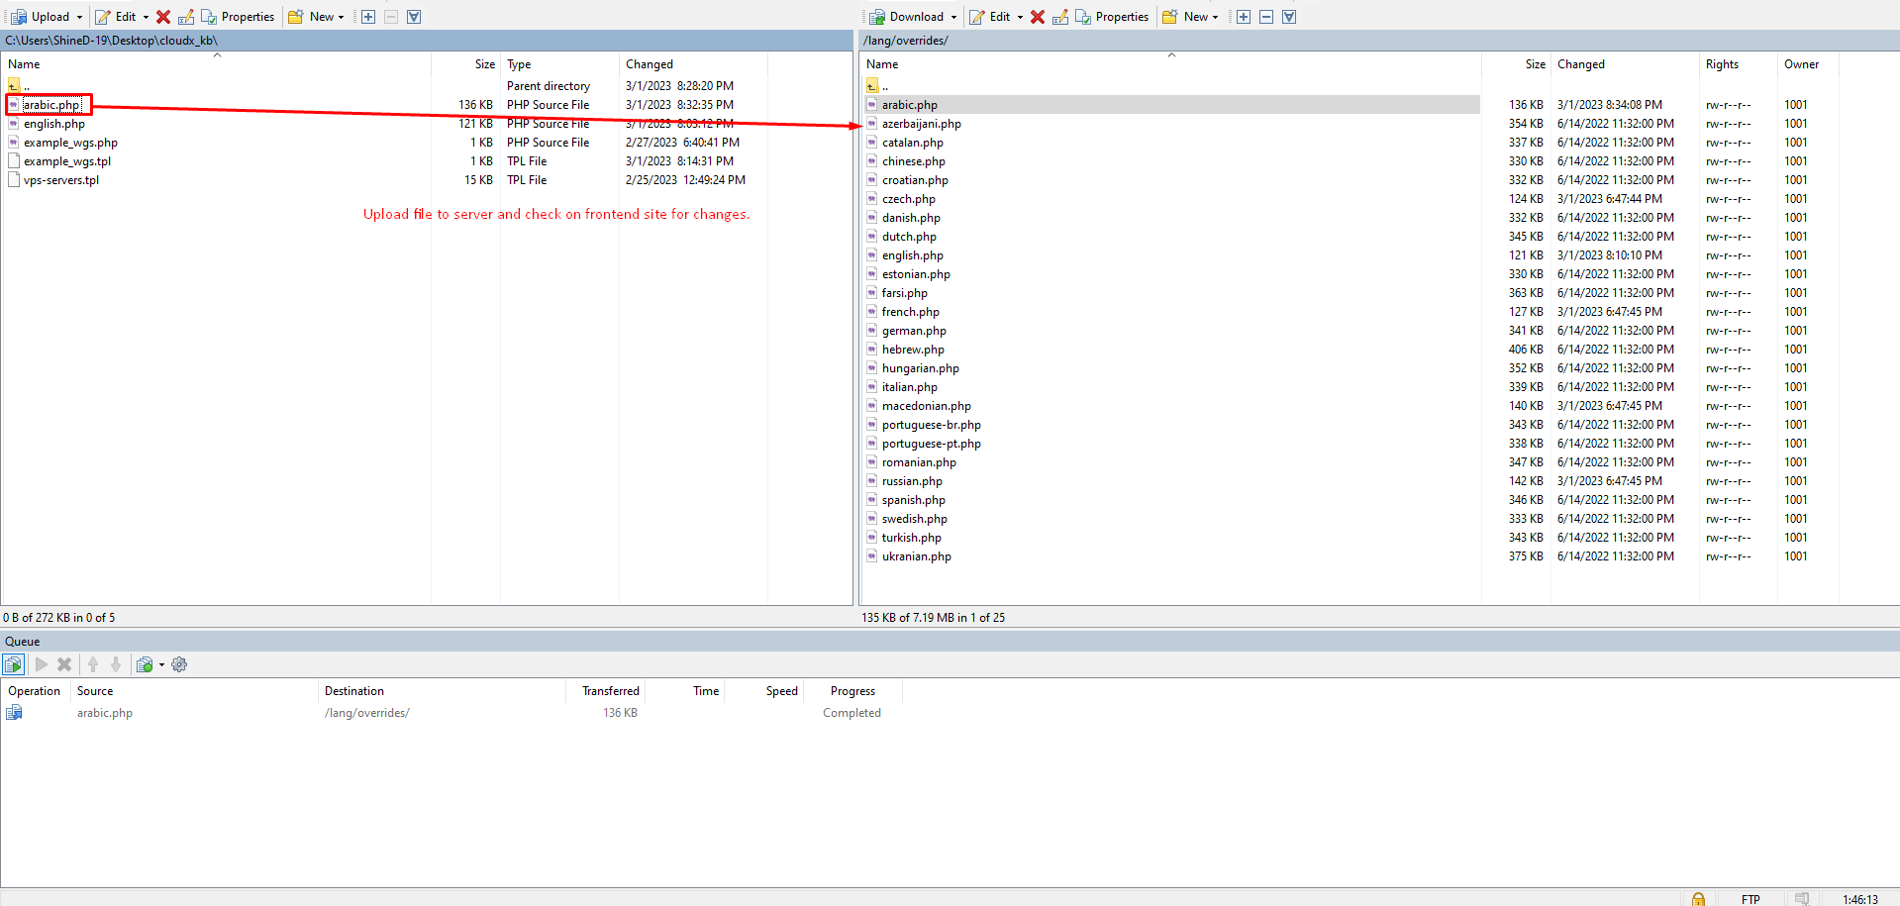Sort remote files by Changed column

[x=1580, y=64]
